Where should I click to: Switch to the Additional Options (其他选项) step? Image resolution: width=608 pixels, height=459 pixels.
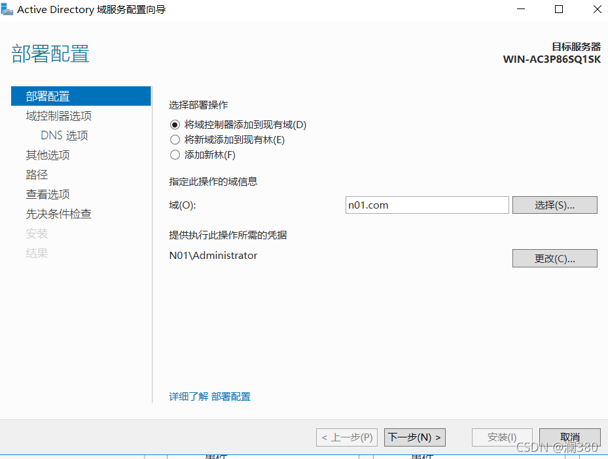48,155
